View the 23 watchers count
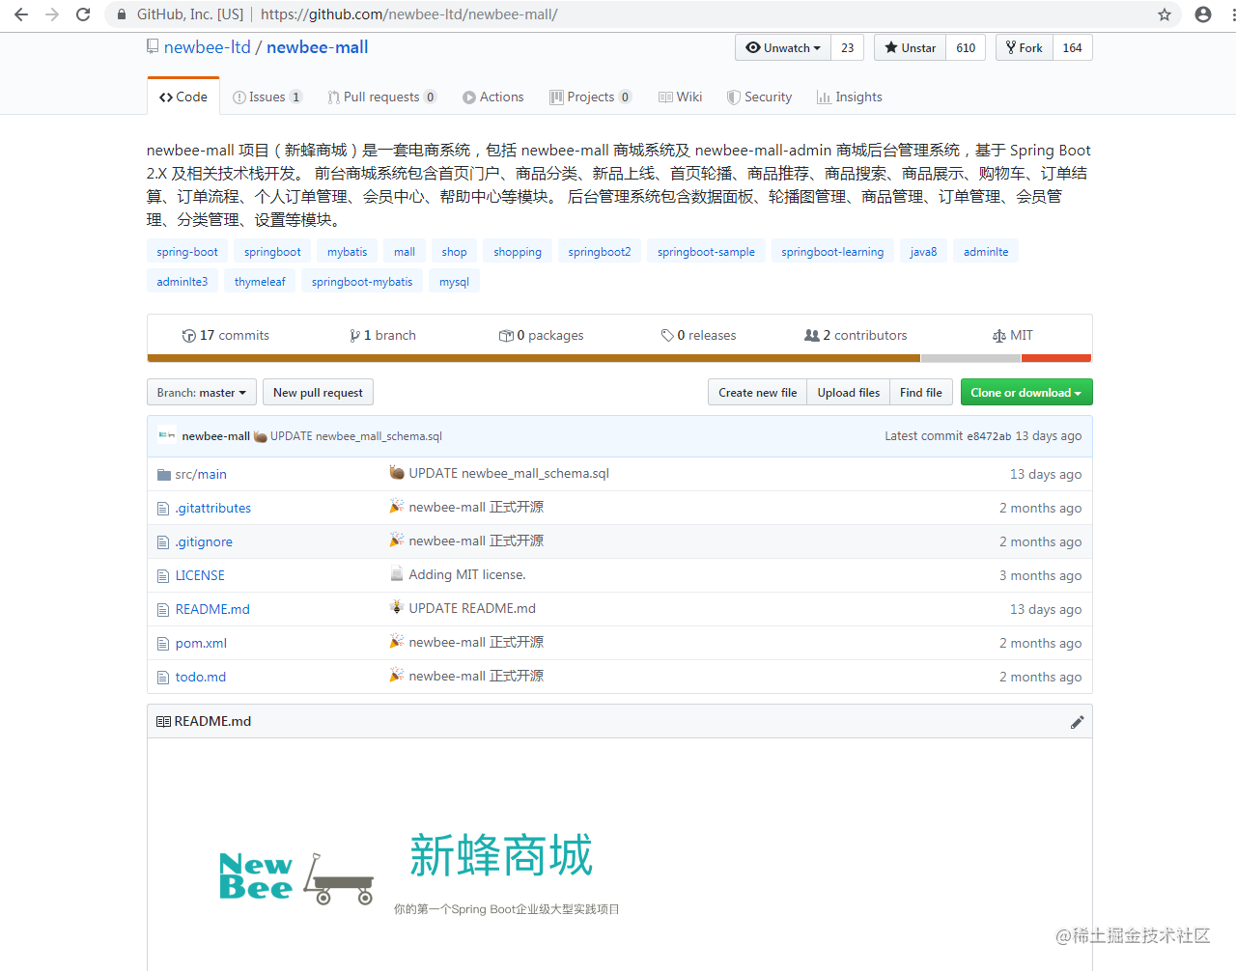Screen dimensions: 1236x971 tap(847, 48)
